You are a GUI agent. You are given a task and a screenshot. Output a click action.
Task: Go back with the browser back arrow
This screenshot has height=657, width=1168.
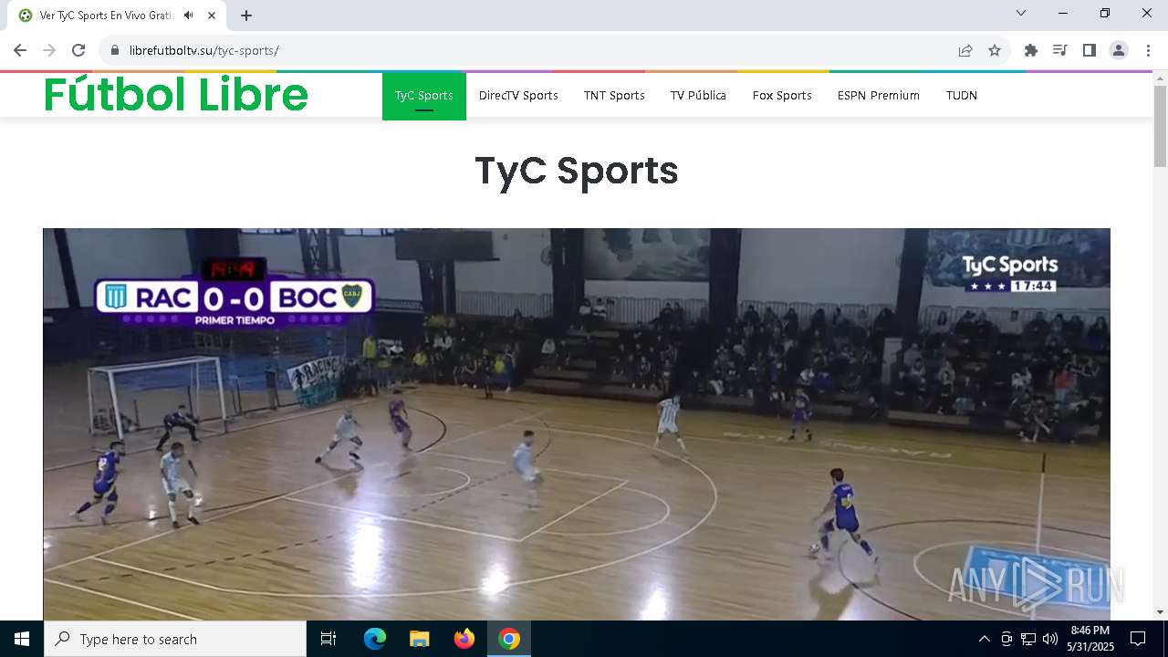coord(20,50)
